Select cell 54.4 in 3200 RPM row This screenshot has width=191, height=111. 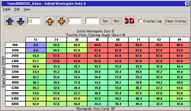tap(36, 72)
